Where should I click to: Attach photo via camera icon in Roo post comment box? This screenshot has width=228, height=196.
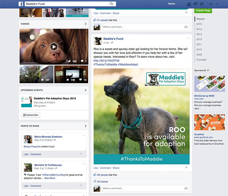click(186, 188)
